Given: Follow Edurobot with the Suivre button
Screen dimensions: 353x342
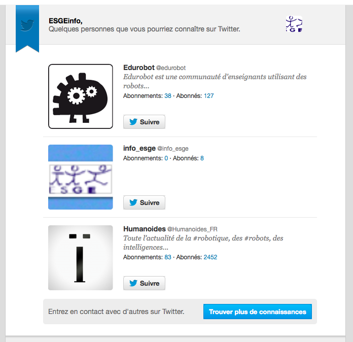Looking at the screenshot, I should [144, 122].
